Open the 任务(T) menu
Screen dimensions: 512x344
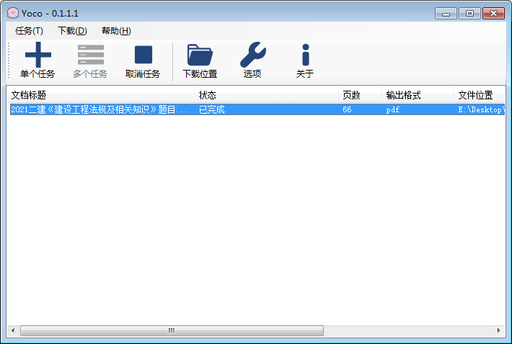[29, 31]
